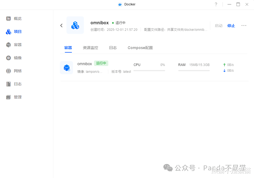Open the 日志 logs book icon in sidebar

tap(8, 84)
